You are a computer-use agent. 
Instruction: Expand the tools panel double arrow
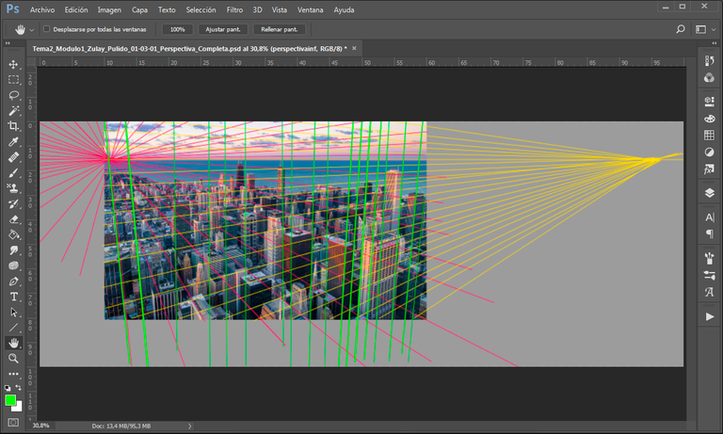[8, 43]
